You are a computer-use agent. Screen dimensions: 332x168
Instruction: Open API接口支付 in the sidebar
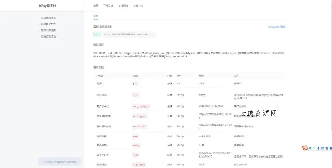click(48, 24)
